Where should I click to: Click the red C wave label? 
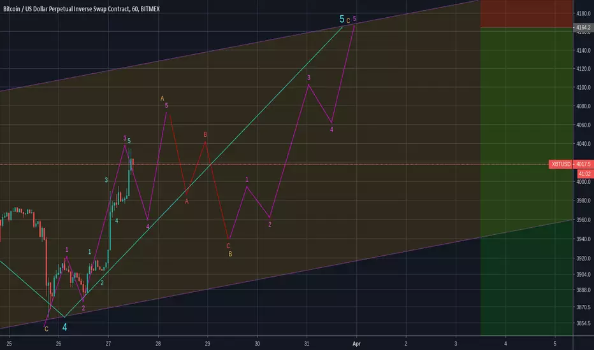pyautogui.click(x=228, y=246)
